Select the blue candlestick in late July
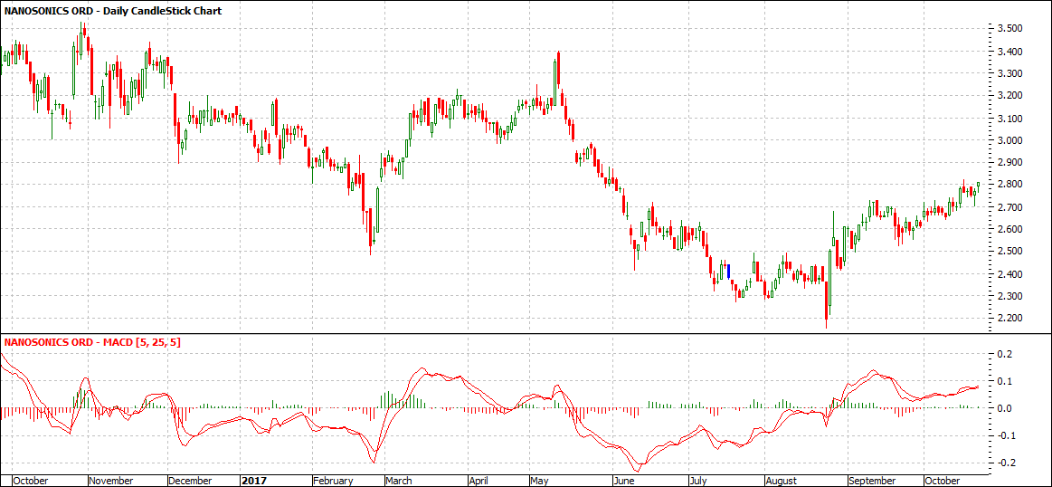 pos(728,272)
